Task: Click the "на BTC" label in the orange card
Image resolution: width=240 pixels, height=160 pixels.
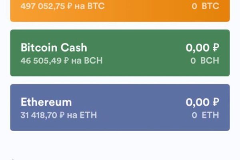Action: 90,7
